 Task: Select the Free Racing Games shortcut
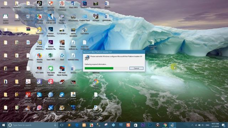(51, 84)
